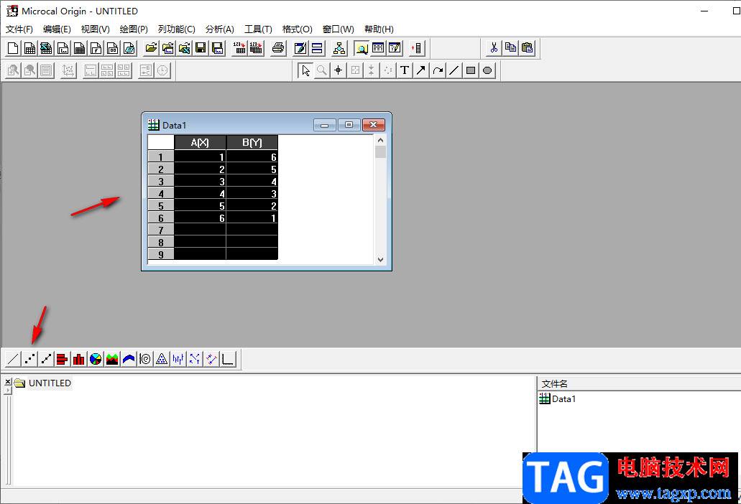Viewport: 741px width, 504px height.
Task: Click the New Graph icon
Action: 63,48
